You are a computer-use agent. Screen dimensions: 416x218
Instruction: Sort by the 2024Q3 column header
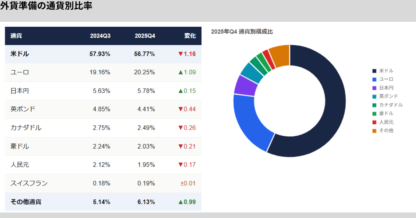[100, 36]
